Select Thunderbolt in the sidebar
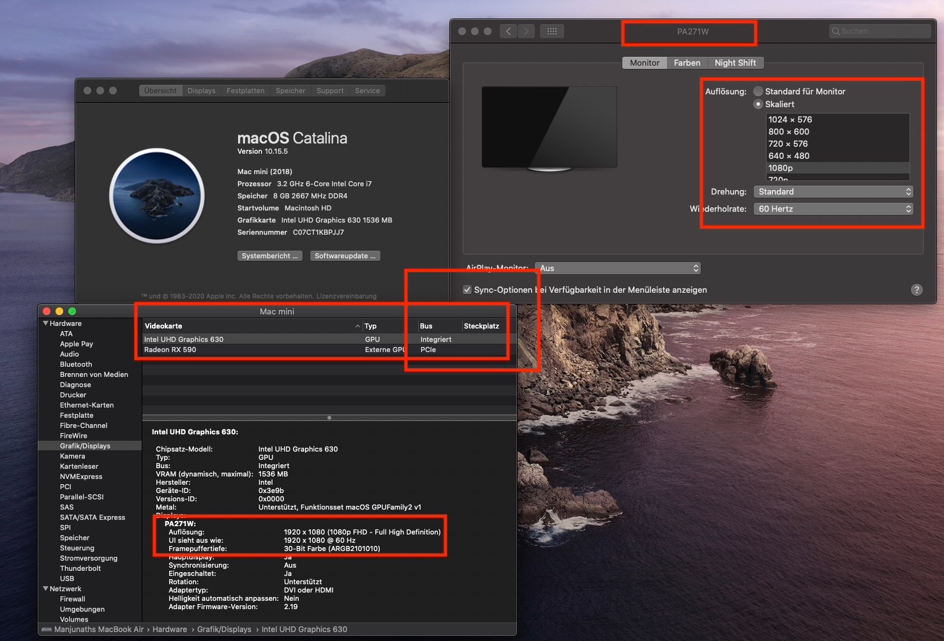The width and height of the screenshot is (944, 641). coord(80,568)
